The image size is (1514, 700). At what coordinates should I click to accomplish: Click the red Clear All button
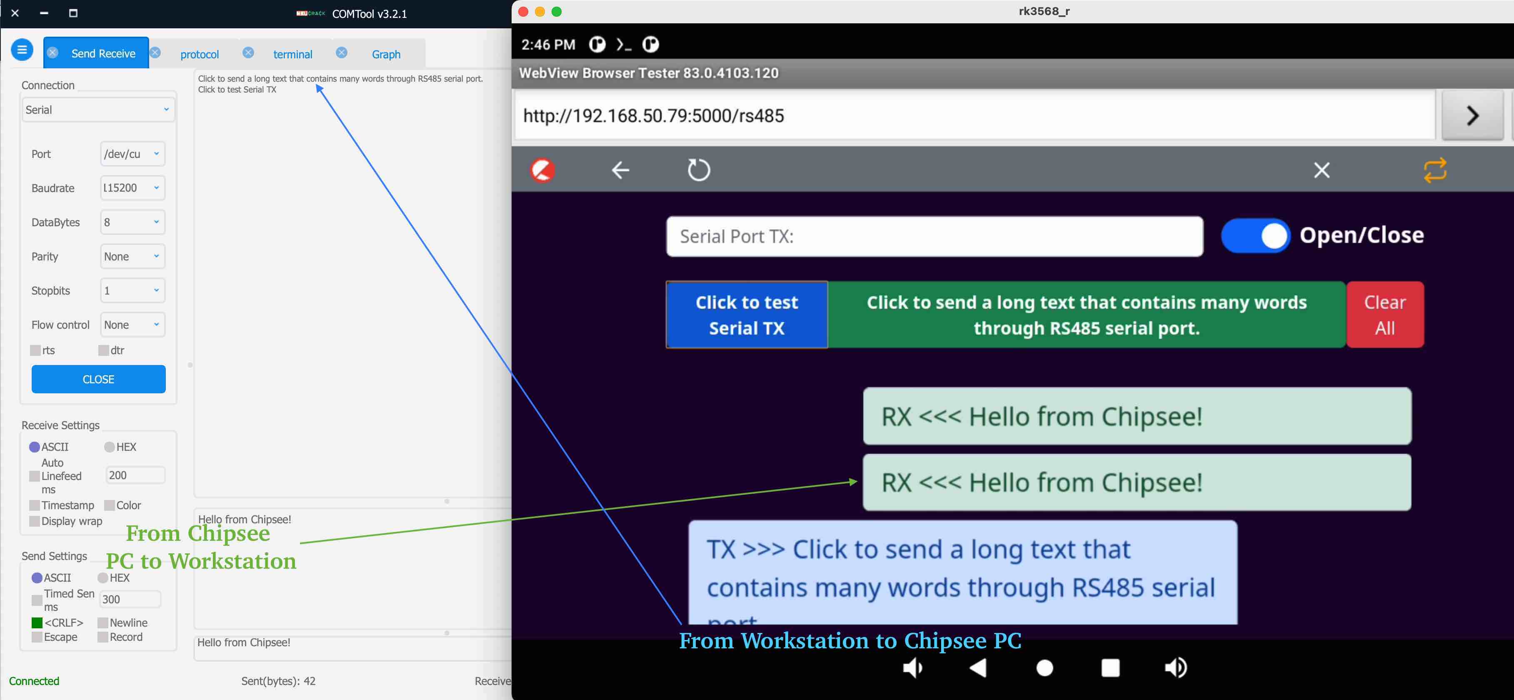1385,315
